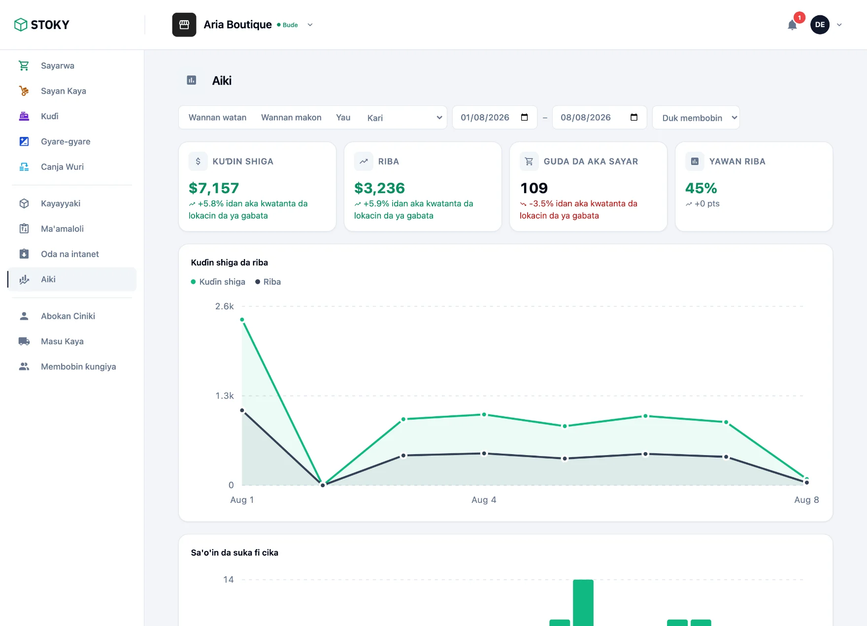Select the Wannan watan period tab

217,117
